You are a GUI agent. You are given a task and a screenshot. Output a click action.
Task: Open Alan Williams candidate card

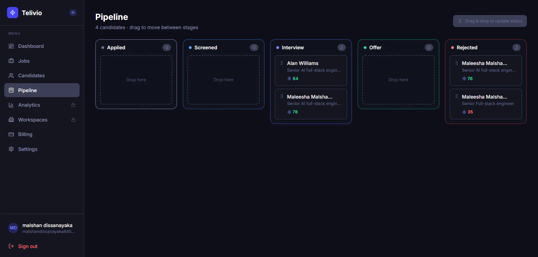(x=311, y=71)
